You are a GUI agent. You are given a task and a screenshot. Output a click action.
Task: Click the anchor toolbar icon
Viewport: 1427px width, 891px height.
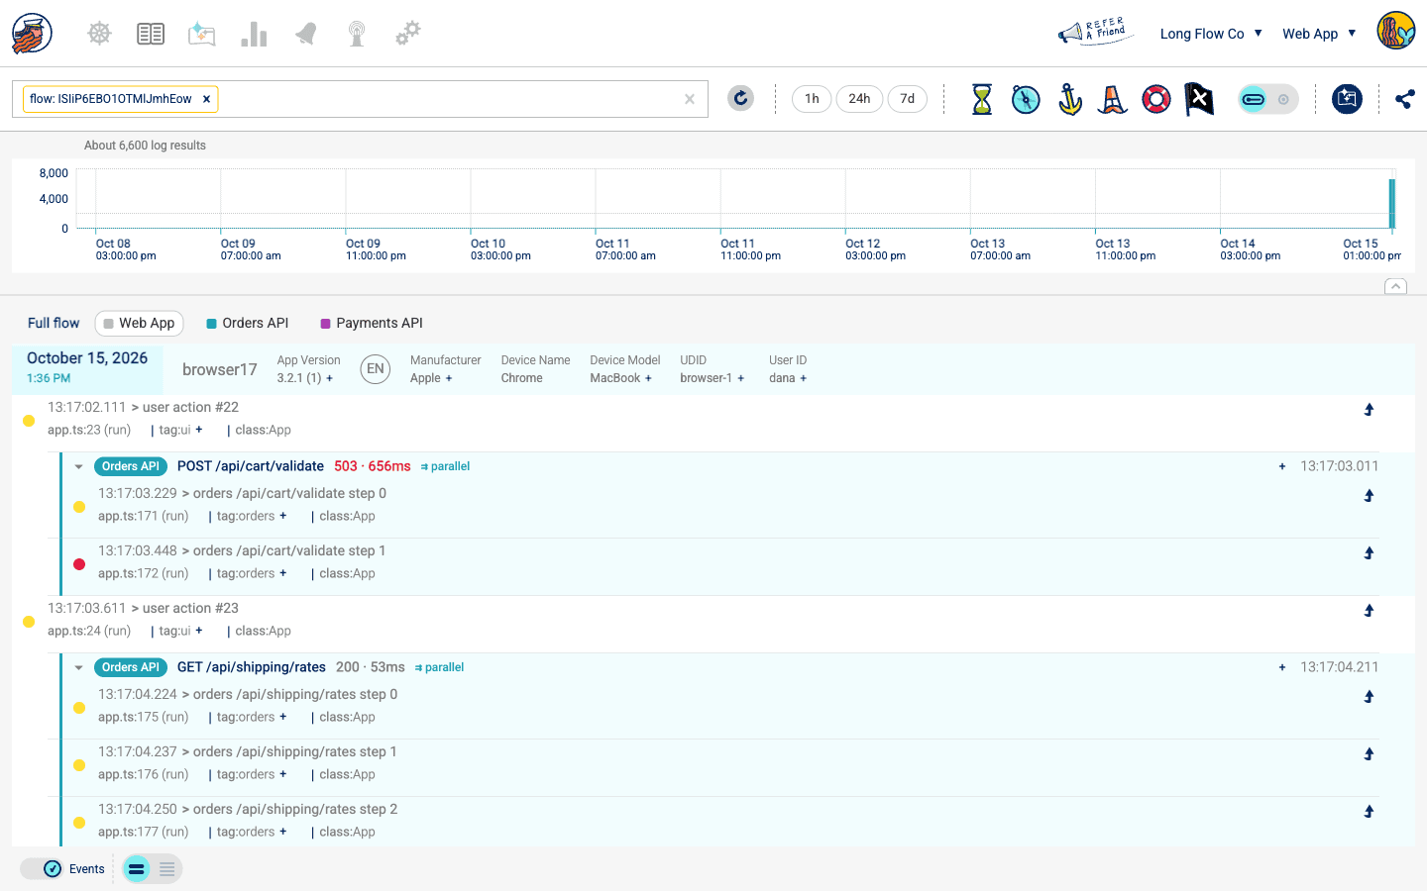click(1069, 99)
